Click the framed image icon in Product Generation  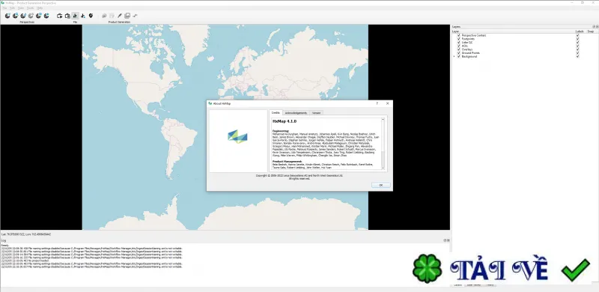point(127,16)
